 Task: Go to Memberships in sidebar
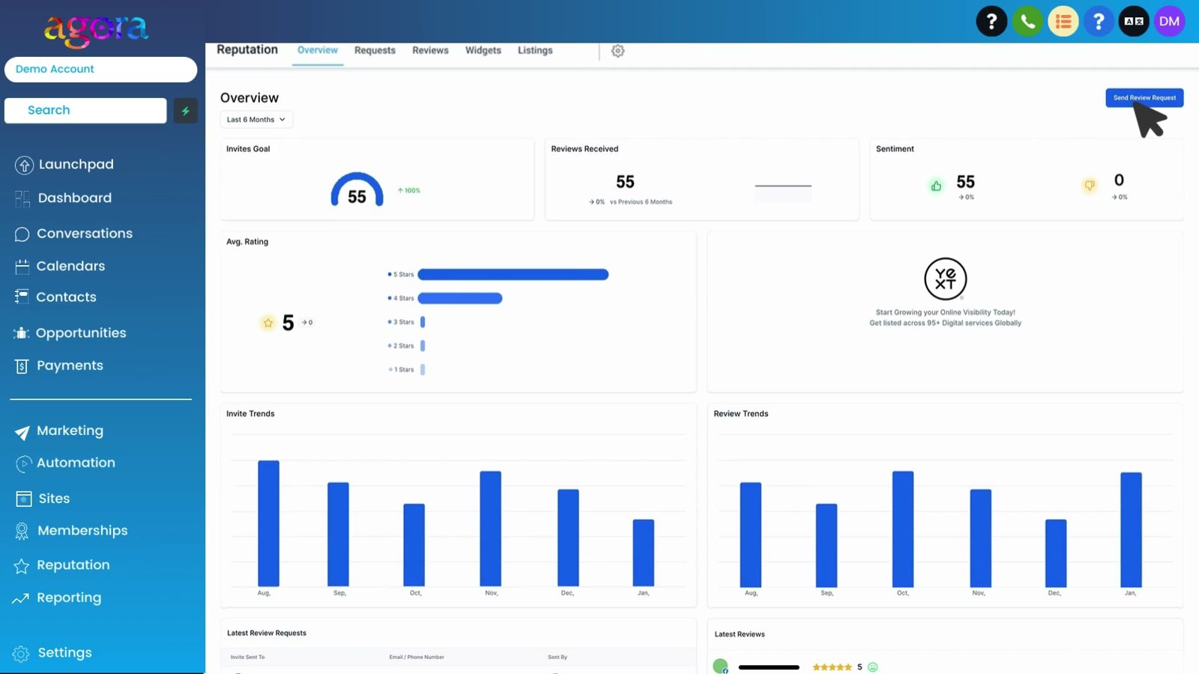pyautogui.click(x=71, y=531)
